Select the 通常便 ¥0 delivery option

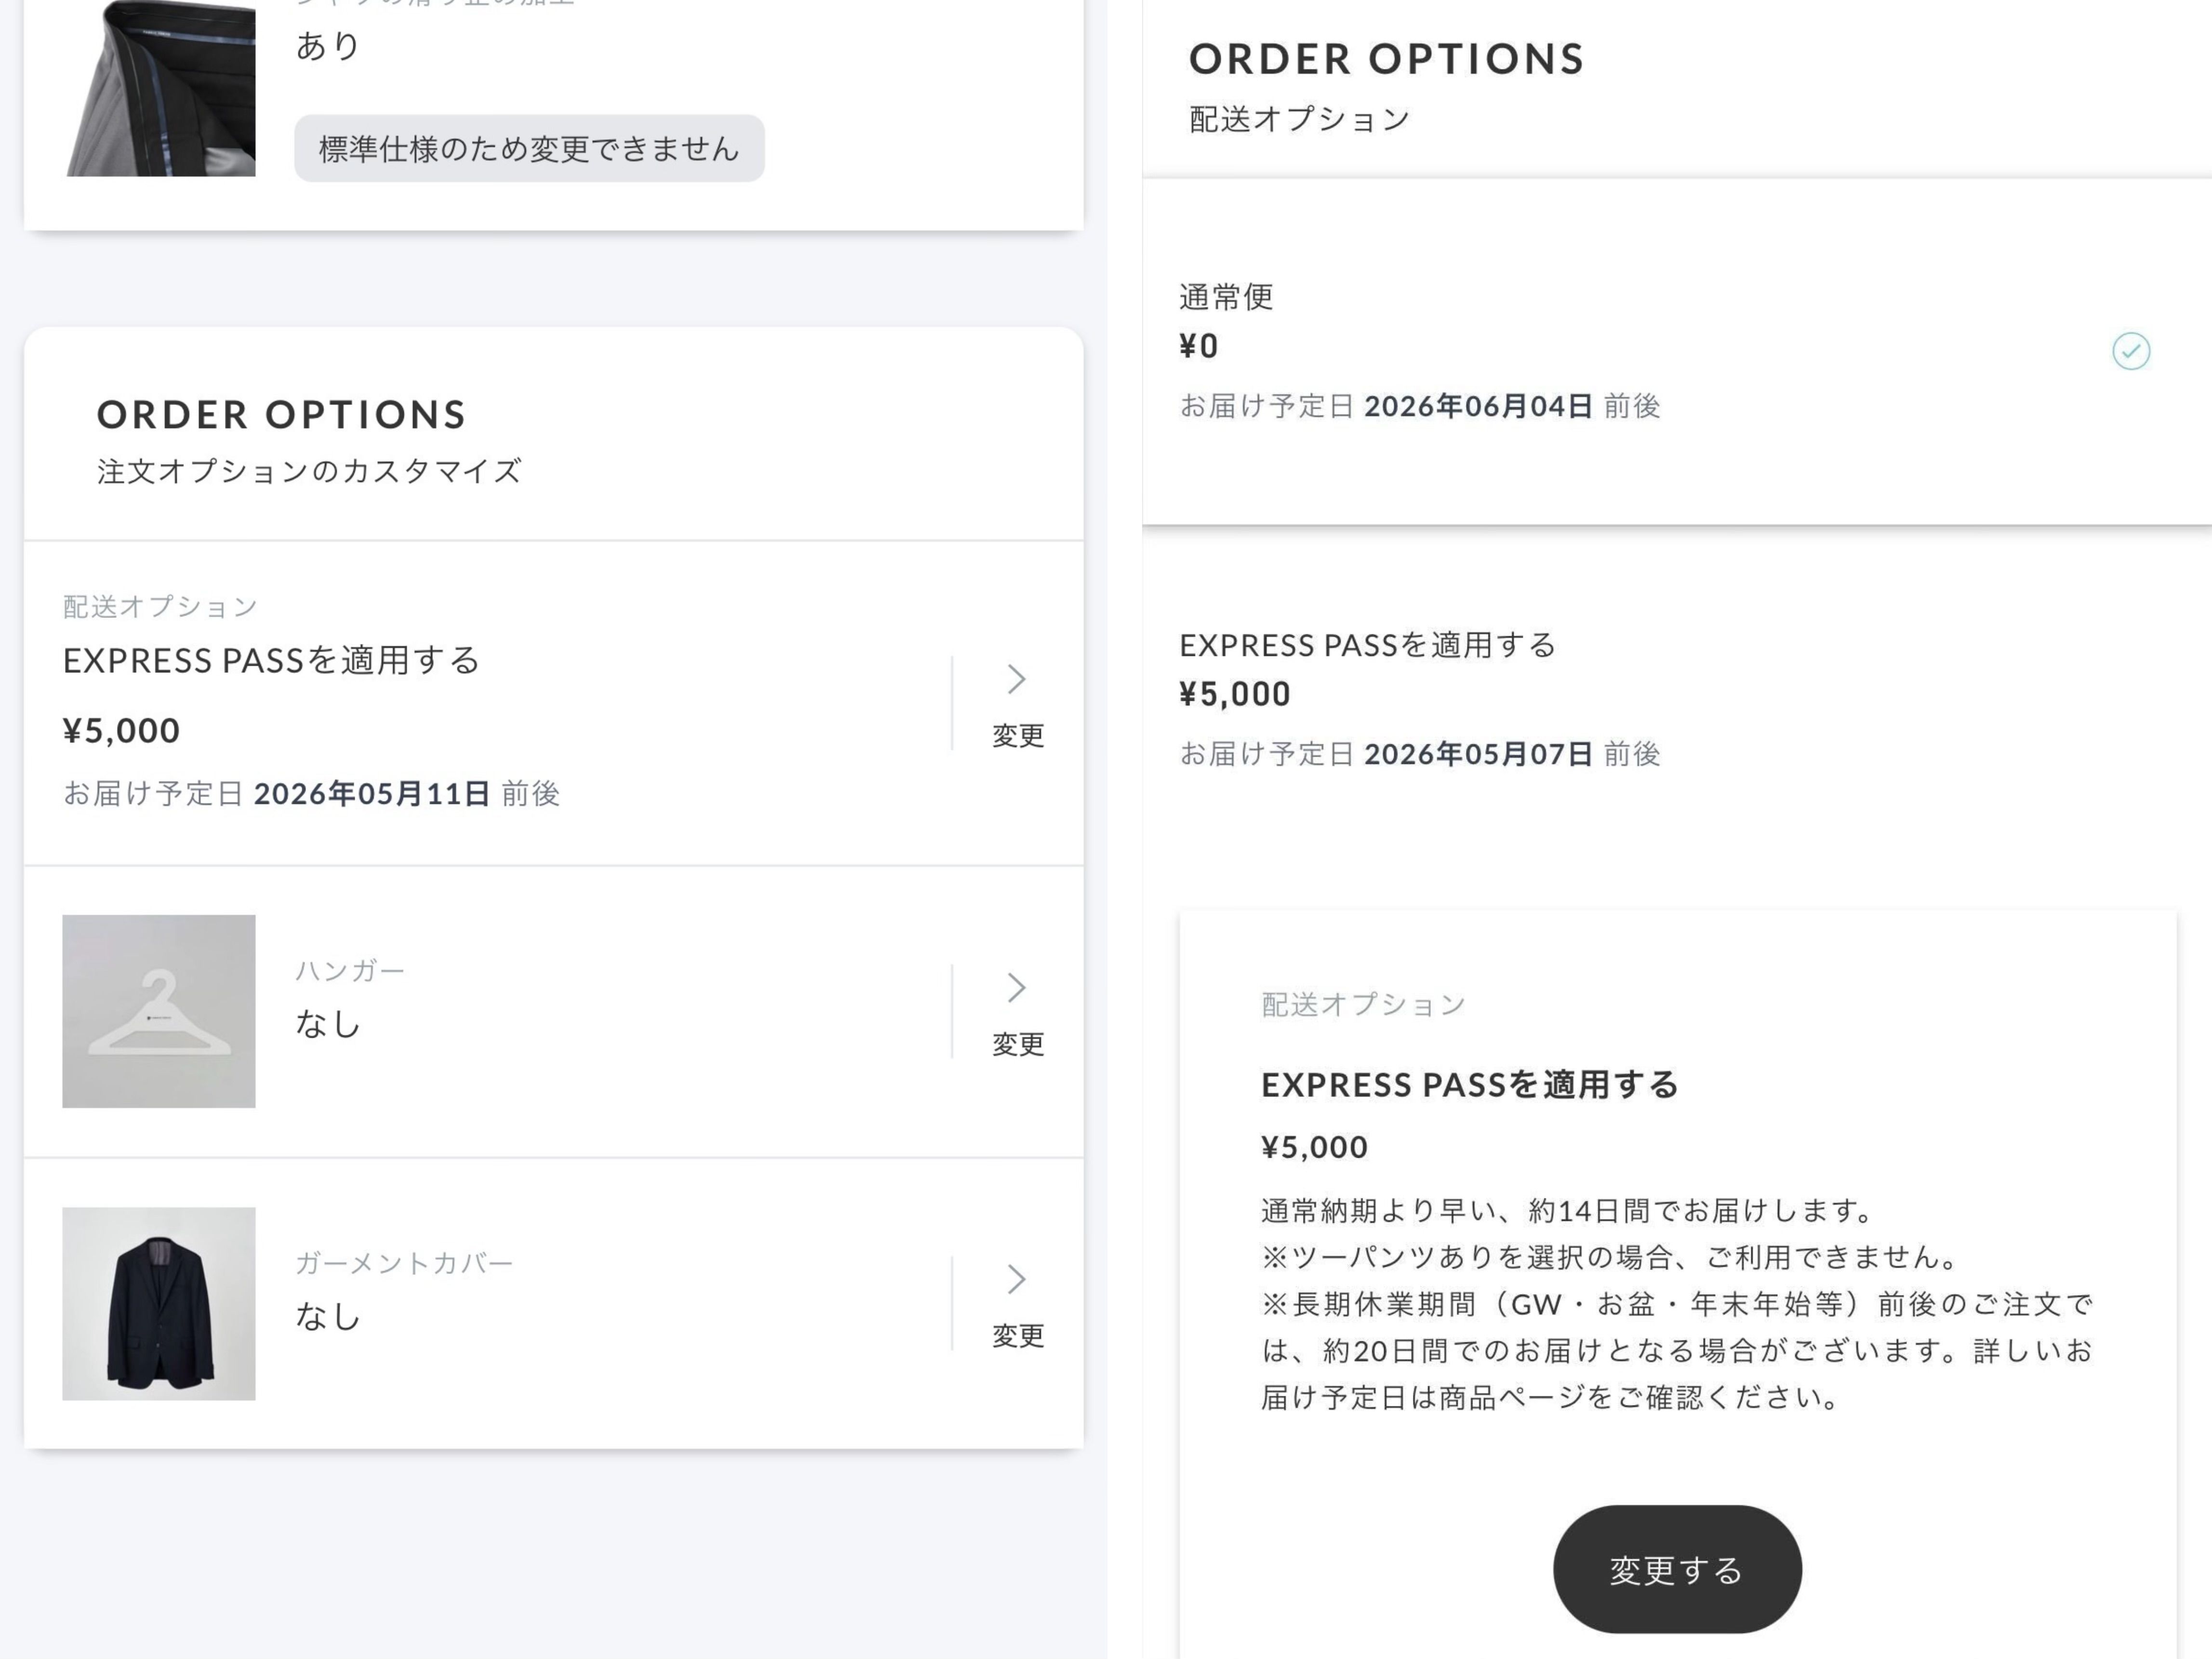click(1420, 350)
